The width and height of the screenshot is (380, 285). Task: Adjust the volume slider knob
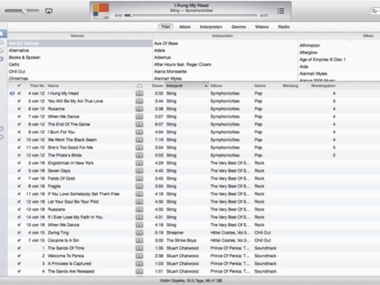click(25, 11)
